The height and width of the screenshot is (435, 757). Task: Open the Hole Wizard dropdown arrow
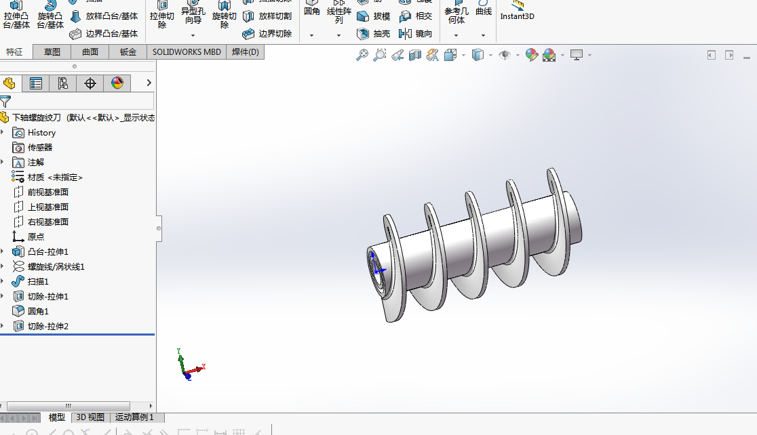193,36
